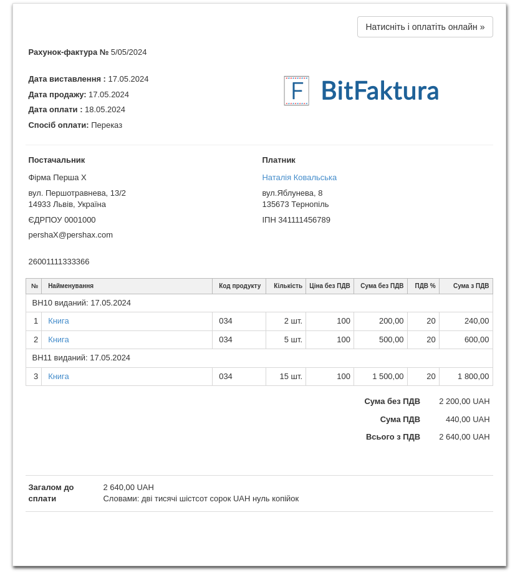This screenshot has width=515, height=573.
Task: Select the ВН11 виданий group row
Action: [x=81, y=358]
